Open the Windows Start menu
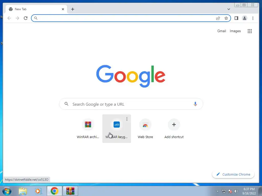 point(7,191)
